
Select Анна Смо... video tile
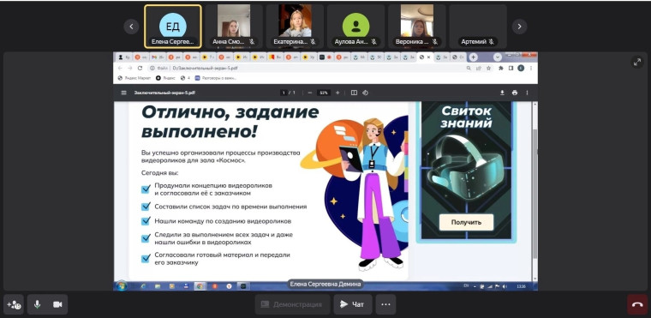(234, 27)
